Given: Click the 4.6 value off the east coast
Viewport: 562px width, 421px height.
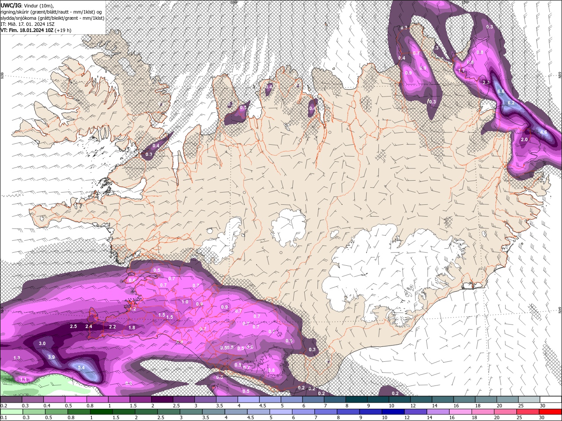Looking at the screenshot, I should [543, 132].
